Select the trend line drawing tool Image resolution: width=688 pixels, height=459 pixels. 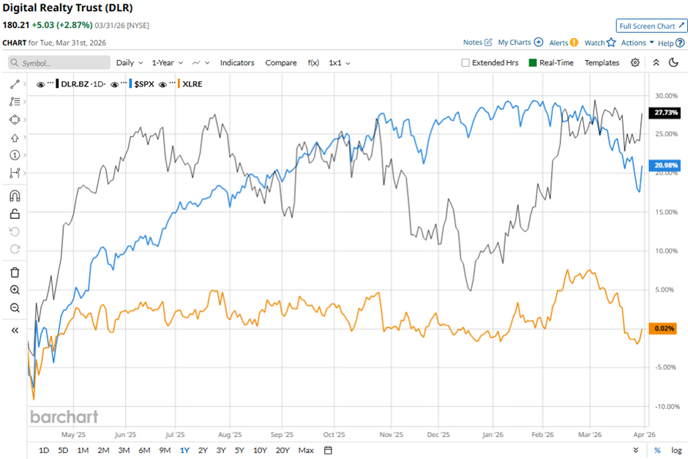tap(15, 84)
